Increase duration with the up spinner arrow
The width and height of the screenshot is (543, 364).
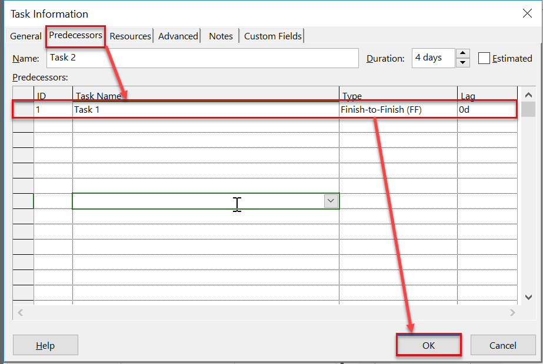463,54
